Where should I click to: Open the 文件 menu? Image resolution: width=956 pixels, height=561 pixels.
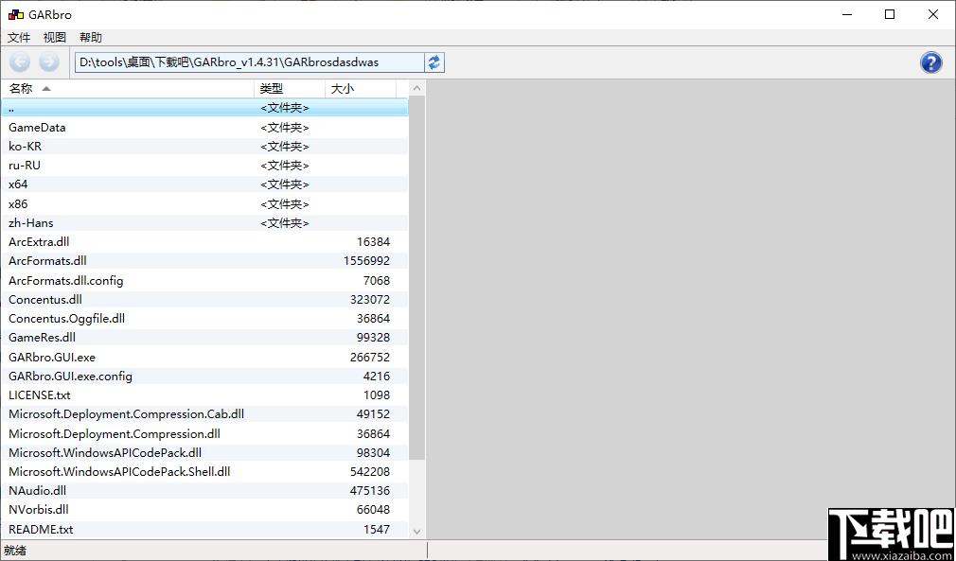(19, 38)
